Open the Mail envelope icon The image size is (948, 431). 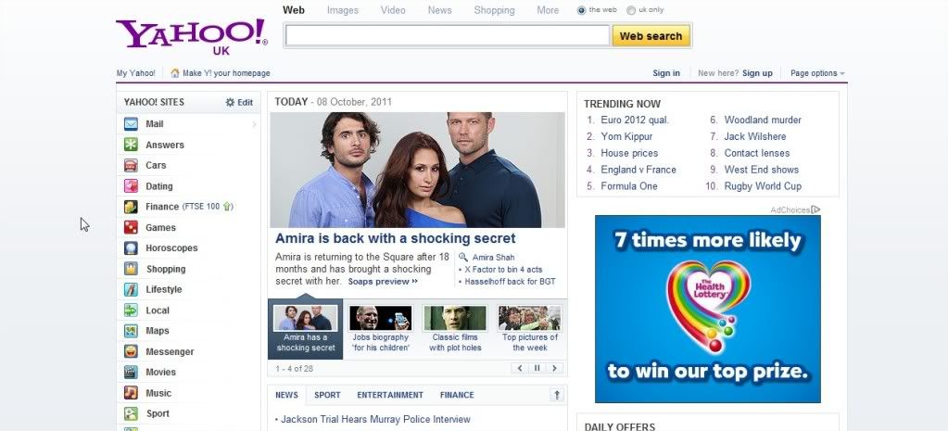[x=131, y=124]
